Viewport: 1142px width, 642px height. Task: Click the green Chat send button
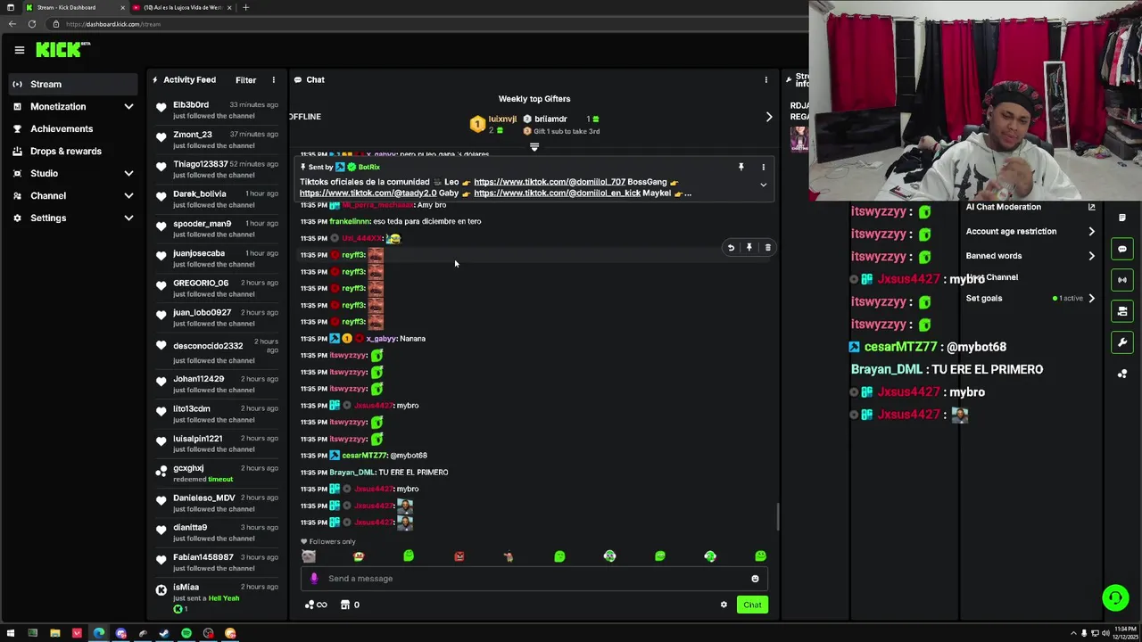point(752,605)
